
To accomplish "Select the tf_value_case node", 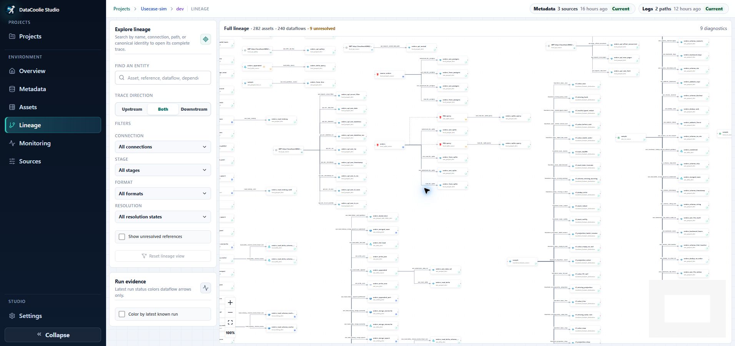I will coord(585,85).
